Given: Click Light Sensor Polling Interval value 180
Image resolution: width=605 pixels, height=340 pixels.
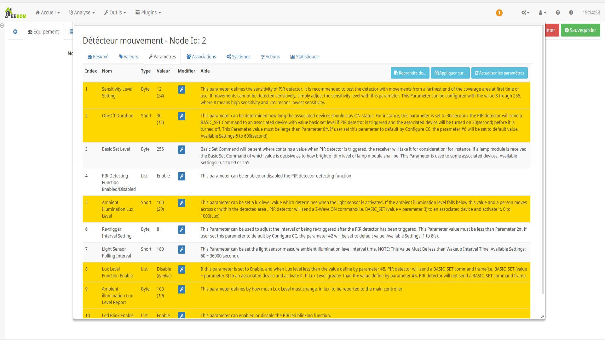Looking at the screenshot, I should pyautogui.click(x=160, y=249).
